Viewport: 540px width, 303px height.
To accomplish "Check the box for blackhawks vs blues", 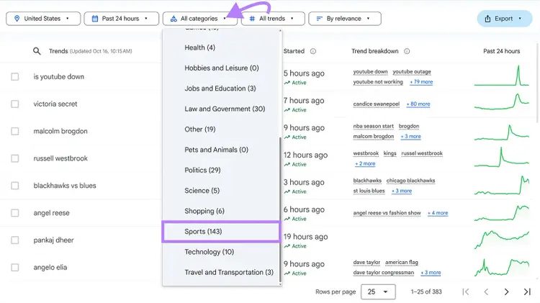I will [15, 186].
